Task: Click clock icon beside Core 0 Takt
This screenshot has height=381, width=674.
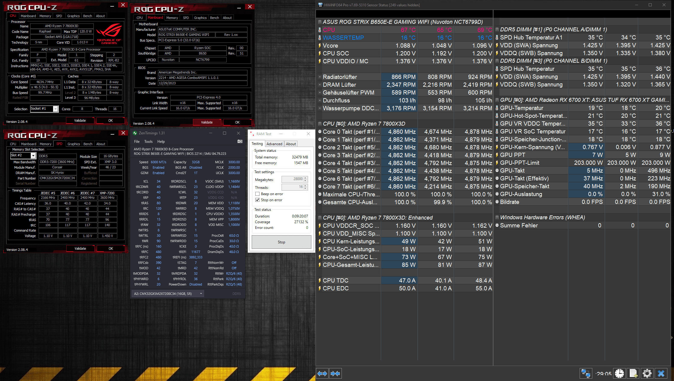Action: pyautogui.click(x=320, y=132)
